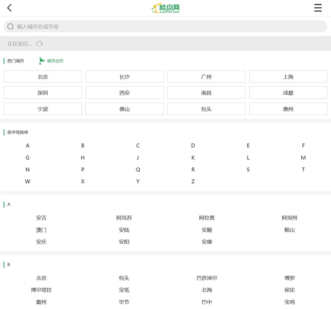Pick 成都 in hot cities

(x=288, y=93)
